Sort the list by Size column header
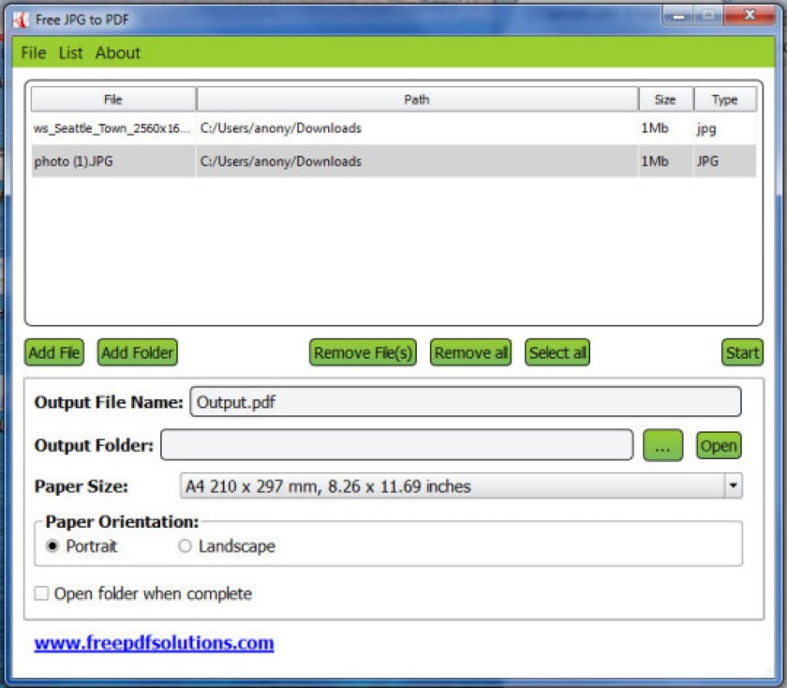This screenshot has width=787, height=688. (665, 99)
